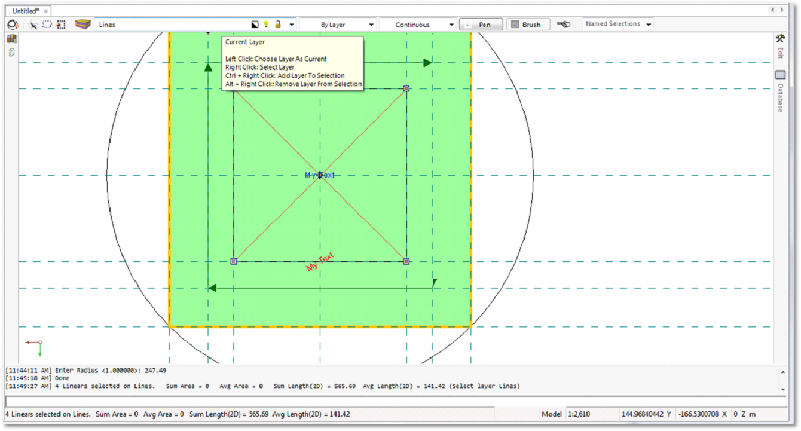Select the bottom-left square vertex handle
Image resolution: width=801 pixels, height=431 pixels.
click(x=234, y=261)
